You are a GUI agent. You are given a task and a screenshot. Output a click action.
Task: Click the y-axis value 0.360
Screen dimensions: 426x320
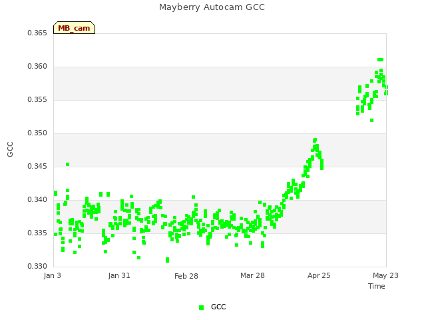[x=37, y=67]
